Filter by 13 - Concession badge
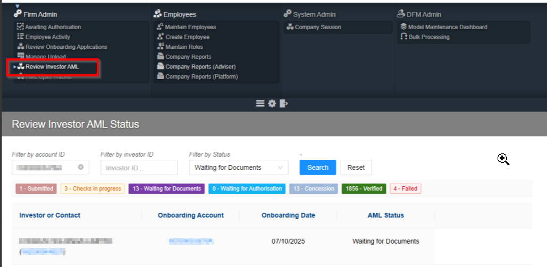547x267 pixels. click(x=314, y=188)
